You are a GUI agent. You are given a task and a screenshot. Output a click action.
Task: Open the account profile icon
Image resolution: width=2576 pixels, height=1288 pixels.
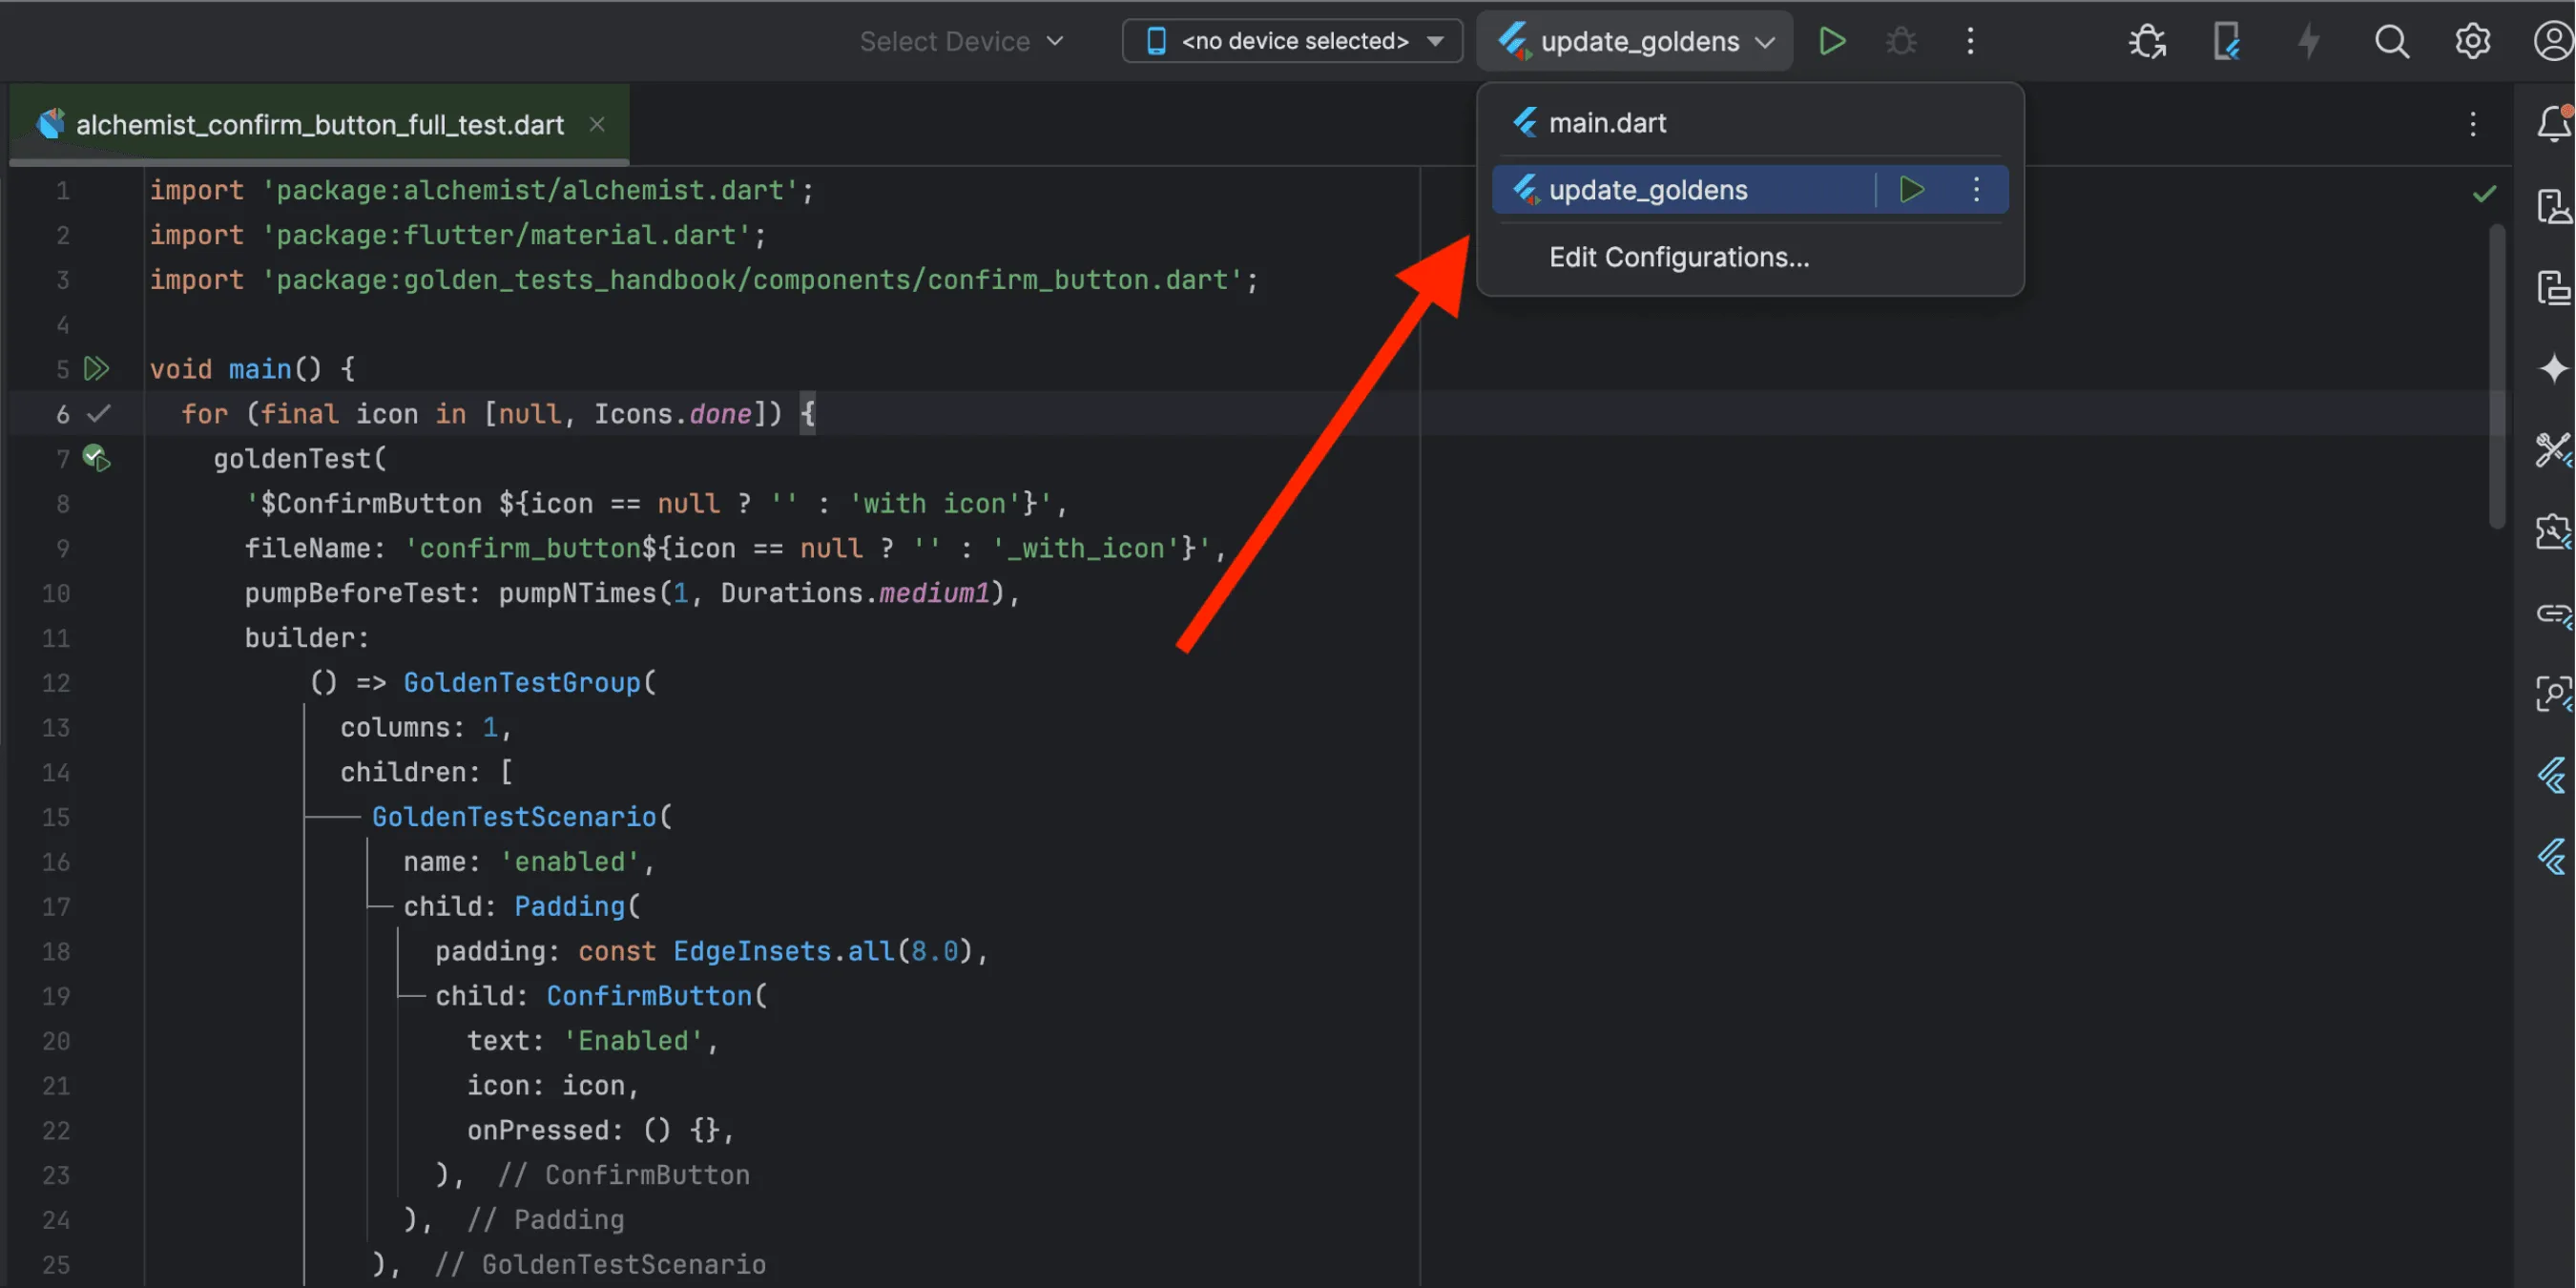coord(2553,41)
